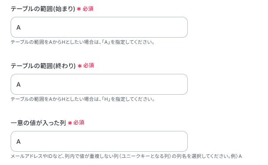Click the 必須 marker on 一意の値が入った列
Viewport: 268px width, 165px height.
[79, 123]
